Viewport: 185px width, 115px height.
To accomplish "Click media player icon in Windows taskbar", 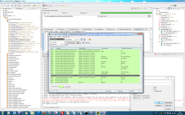I will (x=26, y=113).
